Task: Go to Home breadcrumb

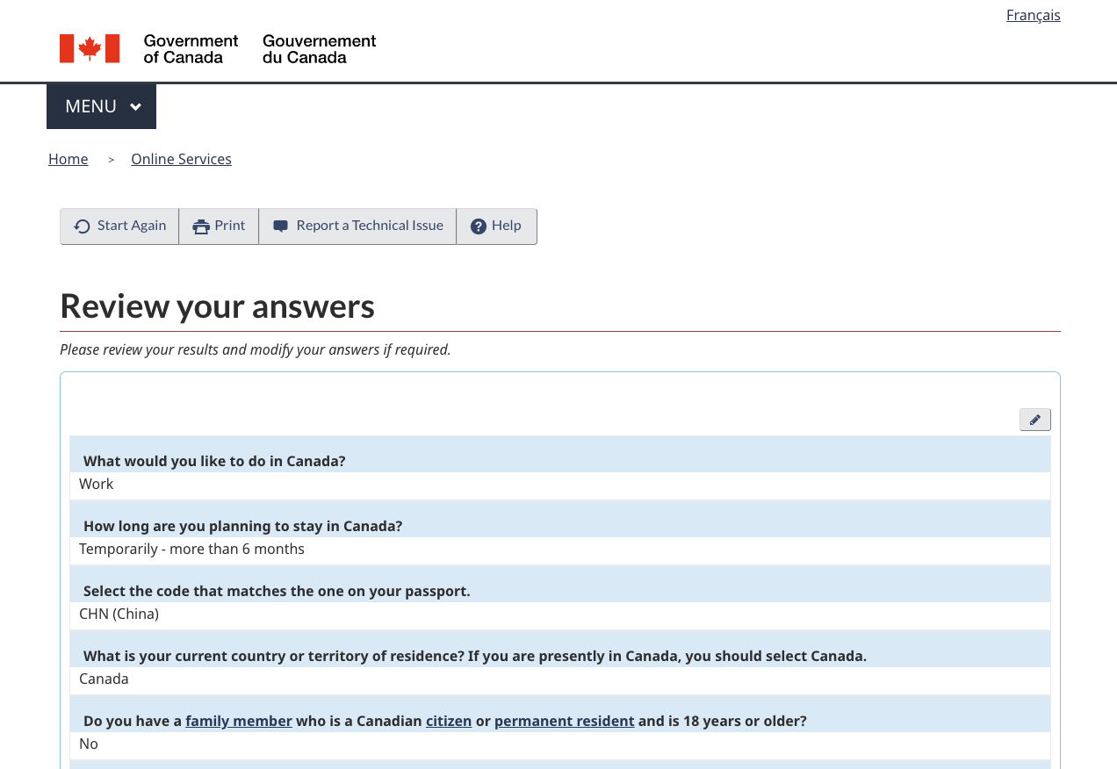Action: (x=68, y=159)
